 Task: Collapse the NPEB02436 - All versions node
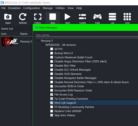point(43,45)
